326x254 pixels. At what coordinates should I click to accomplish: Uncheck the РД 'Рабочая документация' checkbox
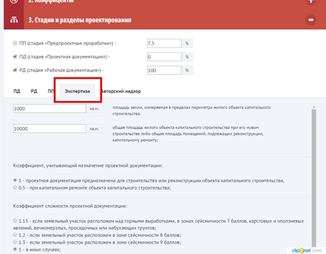pos(15,70)
